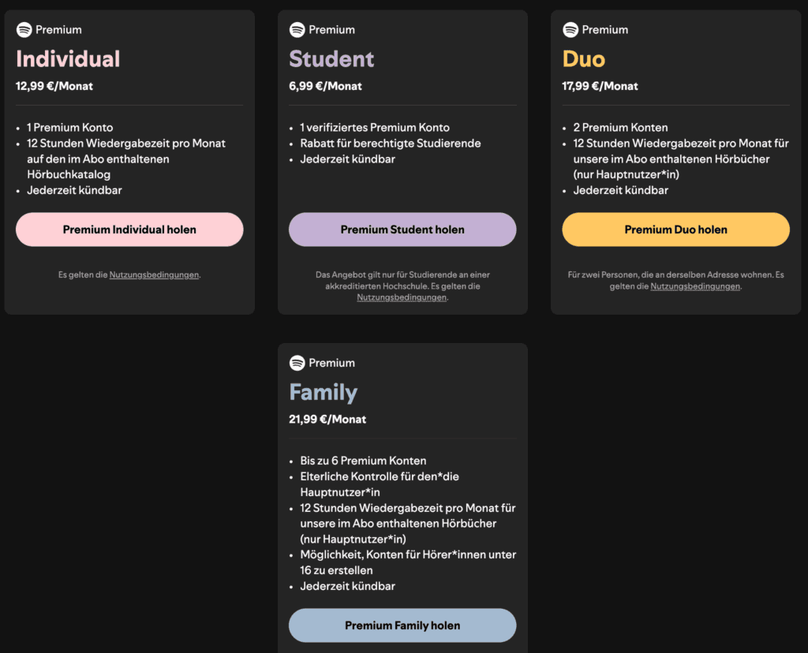The height and width of the screenshot is (653, 808).
Task: Click the Premium label above Student
Action: click(331, 29)
